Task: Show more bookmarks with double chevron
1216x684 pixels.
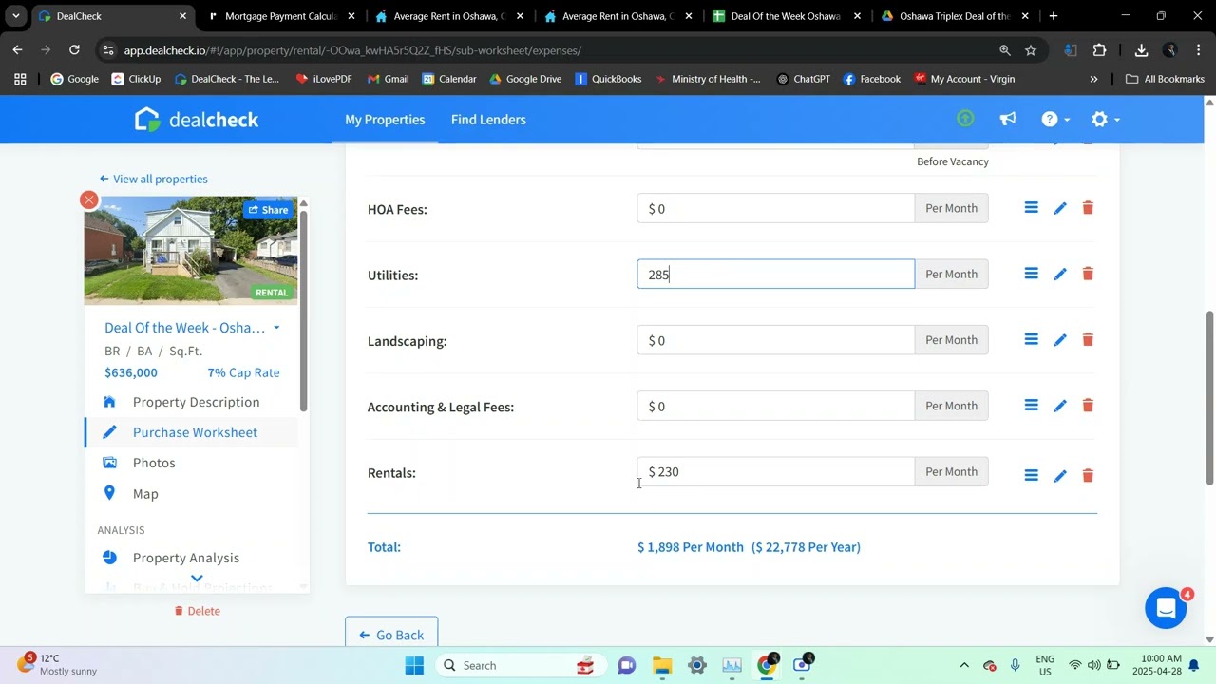Action: 1093,79
